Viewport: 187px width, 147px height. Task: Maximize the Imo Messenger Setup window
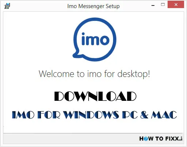point(163,5)
